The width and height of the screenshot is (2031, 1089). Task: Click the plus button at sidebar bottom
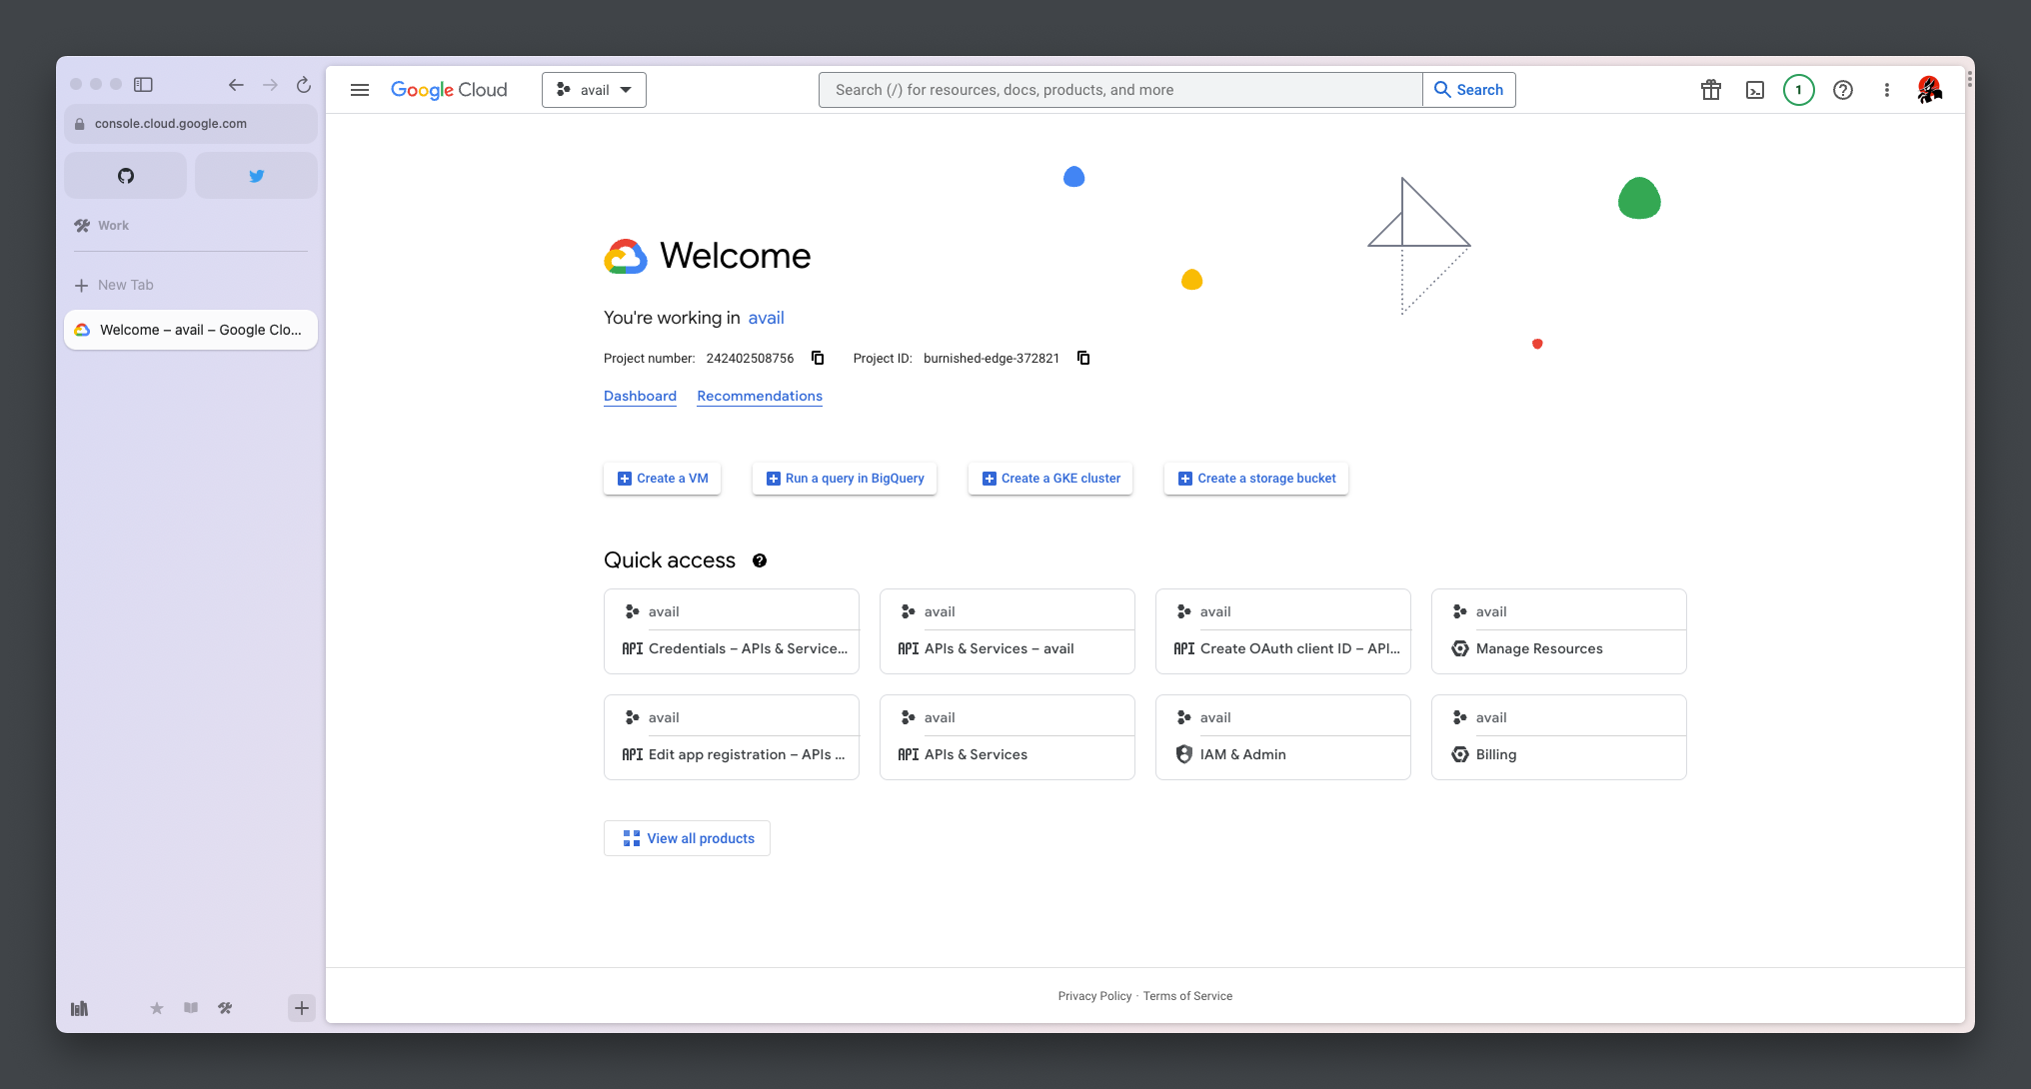coord(302,1008)
